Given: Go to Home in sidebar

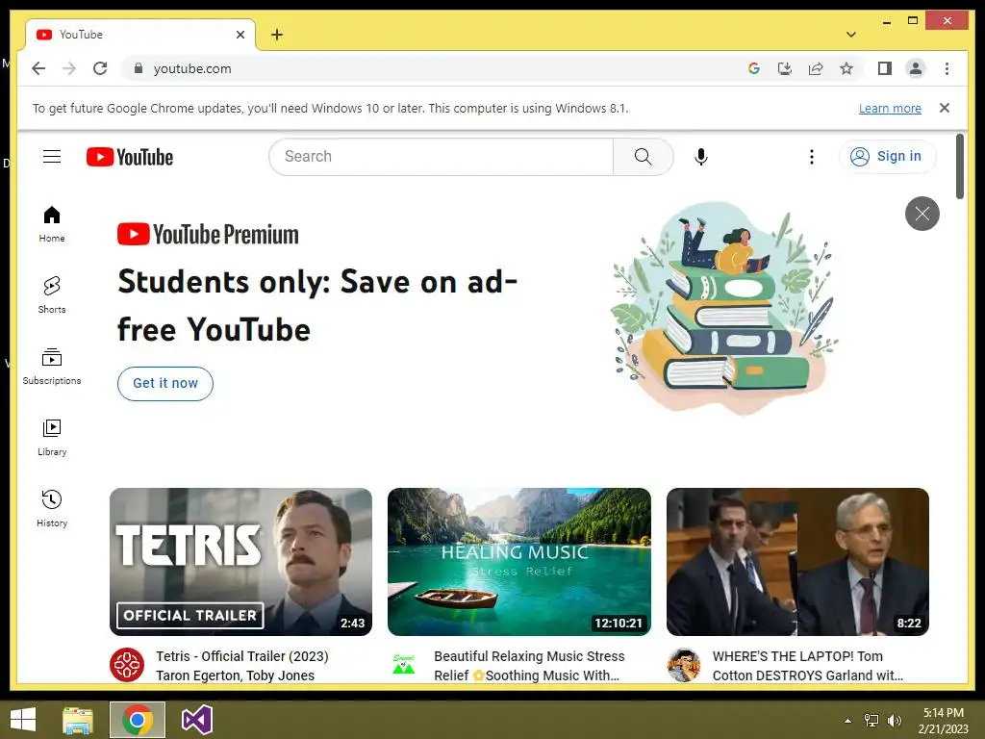Looking at the screenshot, I should (x=52, y=224).
